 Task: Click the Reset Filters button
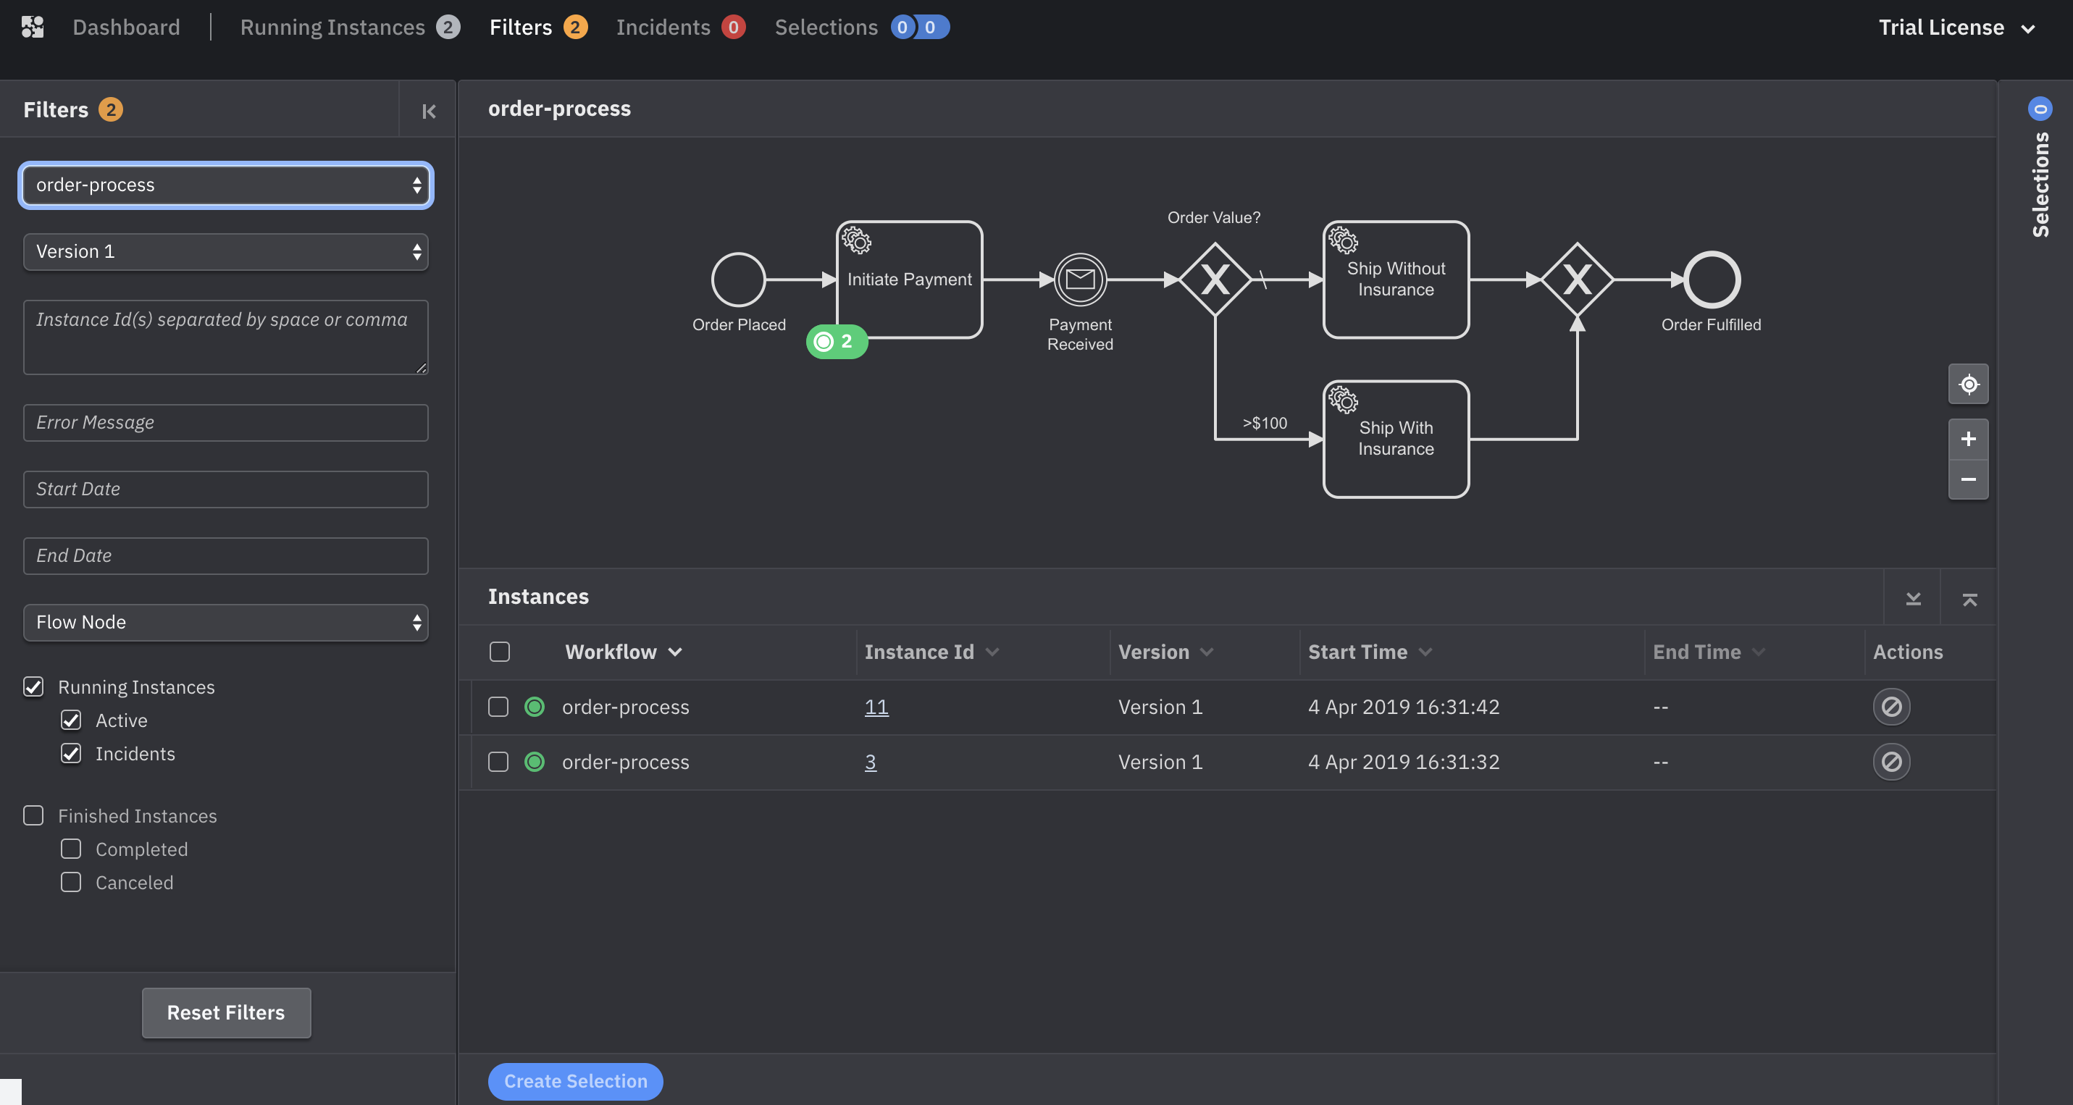[226, 1012]
